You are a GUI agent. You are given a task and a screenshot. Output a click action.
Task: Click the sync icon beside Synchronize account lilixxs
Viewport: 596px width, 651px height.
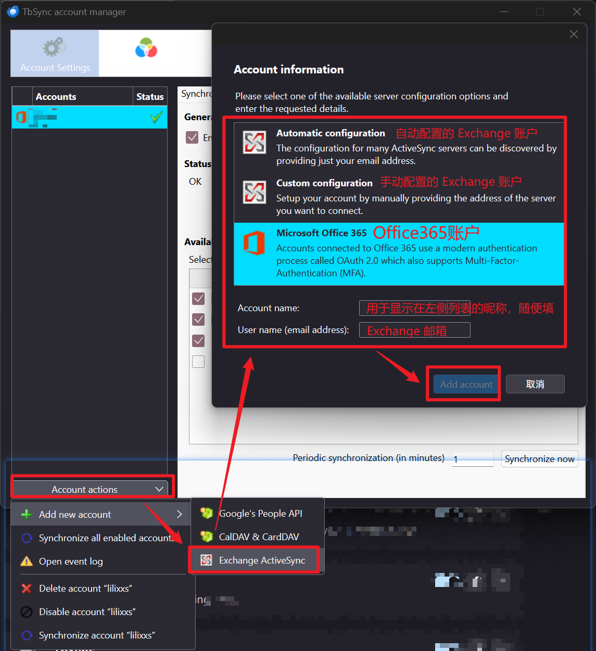27,635
